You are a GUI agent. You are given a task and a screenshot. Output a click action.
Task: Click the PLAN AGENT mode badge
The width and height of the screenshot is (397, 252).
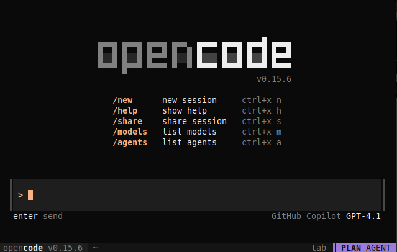(x=366, y=248)
